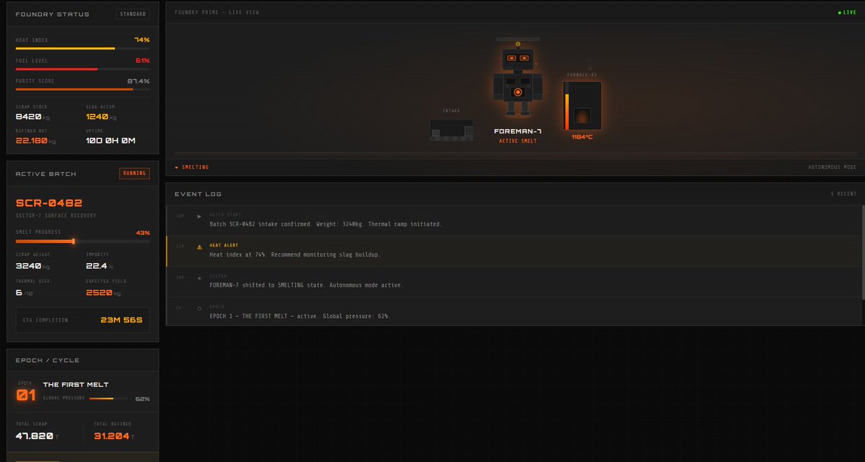The image size is (865, 462).
Task: Click the scrap stock value 8420
Action: coord(29,117)
